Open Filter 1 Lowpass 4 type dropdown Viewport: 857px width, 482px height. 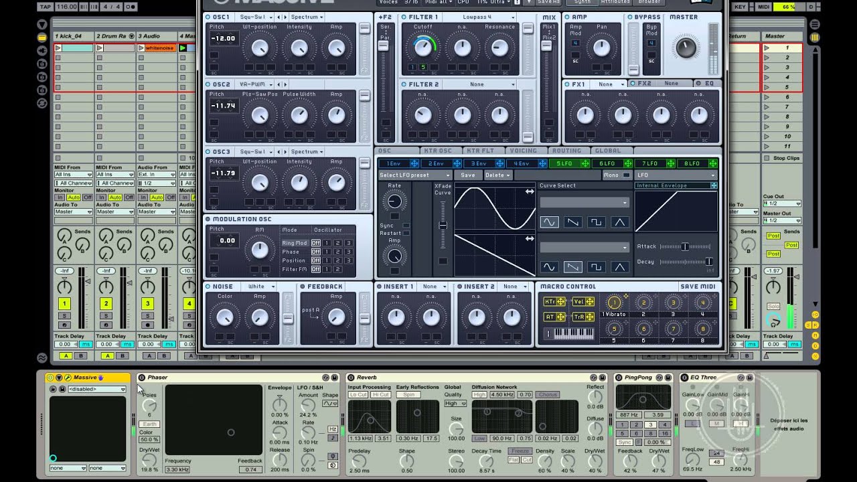point(481,17)
